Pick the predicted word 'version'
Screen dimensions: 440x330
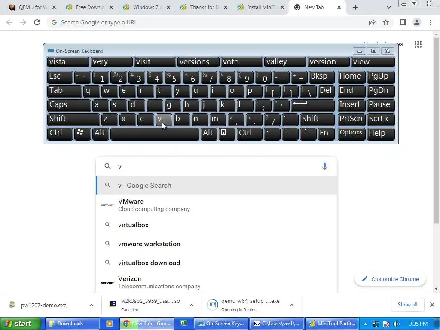click(x=329, y=62)
